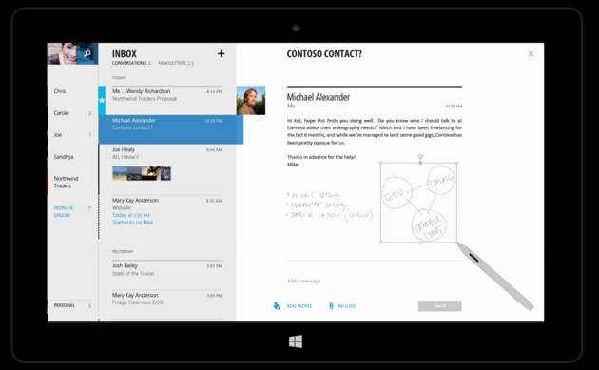Open Michael Alexander's contact photo
Image resolution: width=599 pixels, height=370 pixels.
tap(251, 101)
